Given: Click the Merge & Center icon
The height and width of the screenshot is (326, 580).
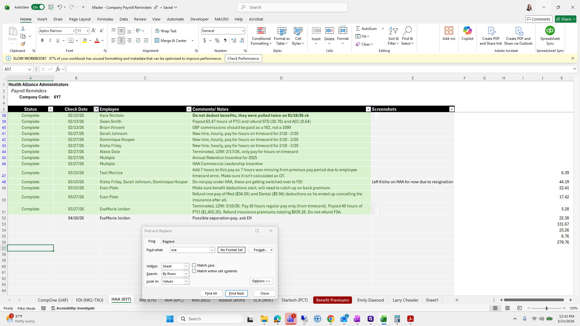Looking at the screenshot, I should (157, 40).
